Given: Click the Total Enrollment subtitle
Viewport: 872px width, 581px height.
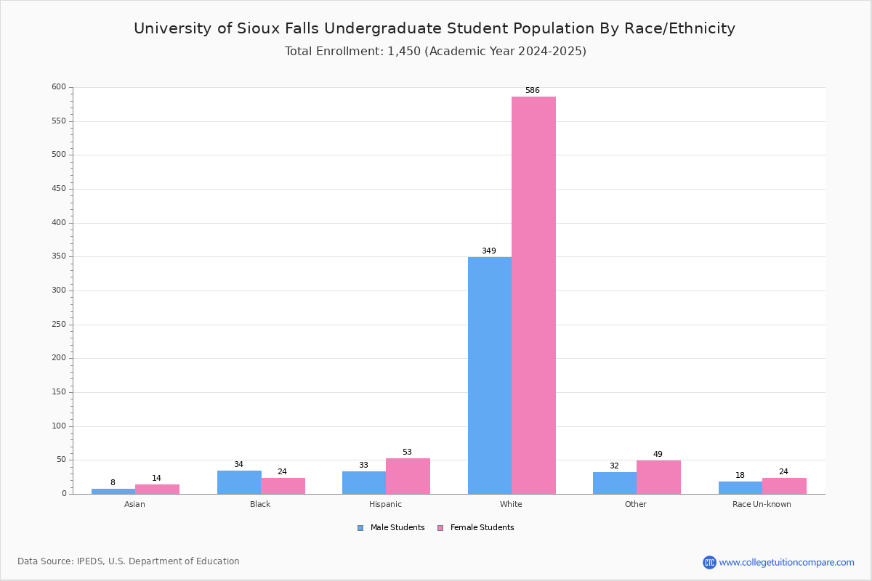Looking at the screenshot, I should pyautogui.click(x=435, y=52).
